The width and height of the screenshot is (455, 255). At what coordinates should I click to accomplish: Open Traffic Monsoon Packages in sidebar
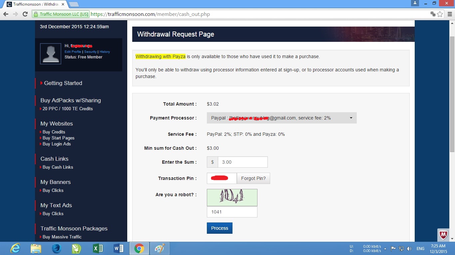tap(74, 228)
